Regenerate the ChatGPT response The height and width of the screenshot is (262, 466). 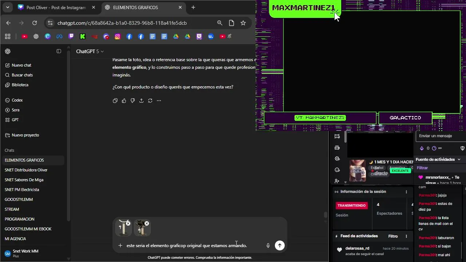(x=150, y=100)
